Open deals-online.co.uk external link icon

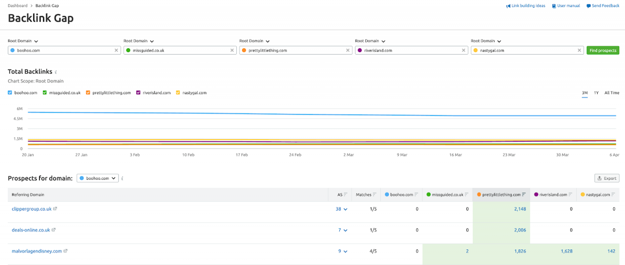[x=54, y=230]
